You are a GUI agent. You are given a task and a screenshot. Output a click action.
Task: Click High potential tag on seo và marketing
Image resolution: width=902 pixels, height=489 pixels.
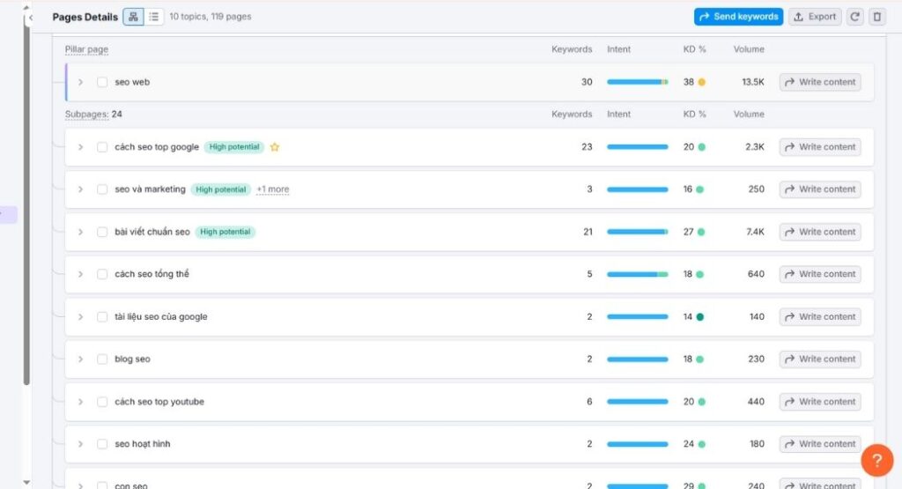click(220, 189)
